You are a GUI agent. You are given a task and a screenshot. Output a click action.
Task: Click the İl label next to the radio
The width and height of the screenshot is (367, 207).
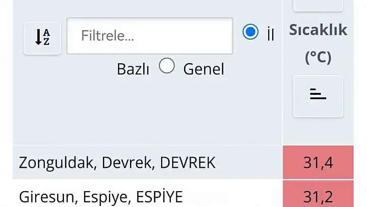[x=271, y=34]
